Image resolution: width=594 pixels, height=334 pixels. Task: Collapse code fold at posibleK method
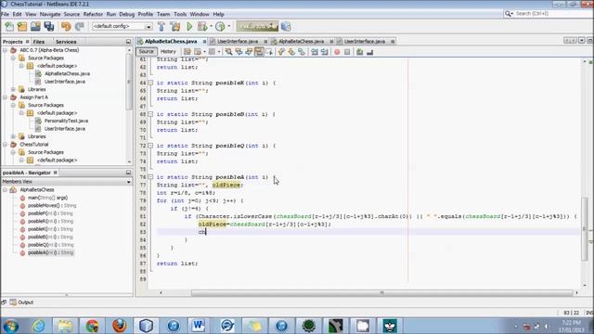(150, 83)
